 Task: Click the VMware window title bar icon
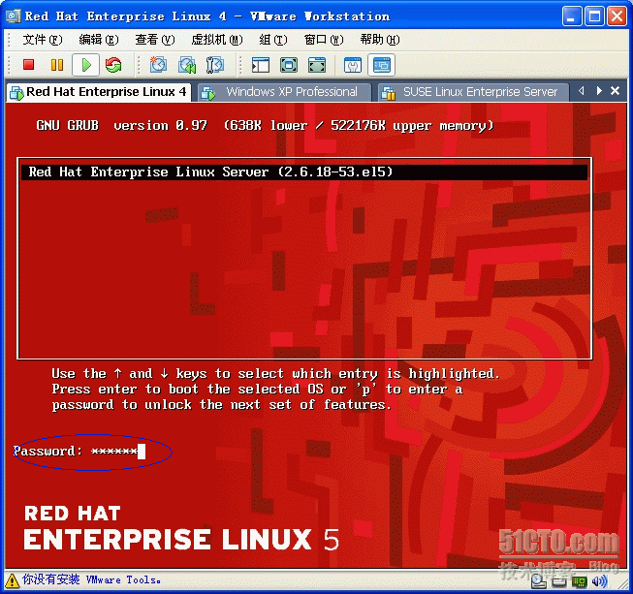(13, 16)
